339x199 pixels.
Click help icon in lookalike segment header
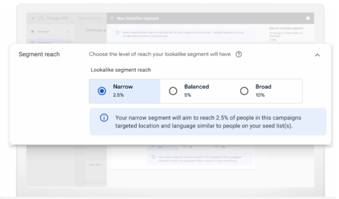308,18
